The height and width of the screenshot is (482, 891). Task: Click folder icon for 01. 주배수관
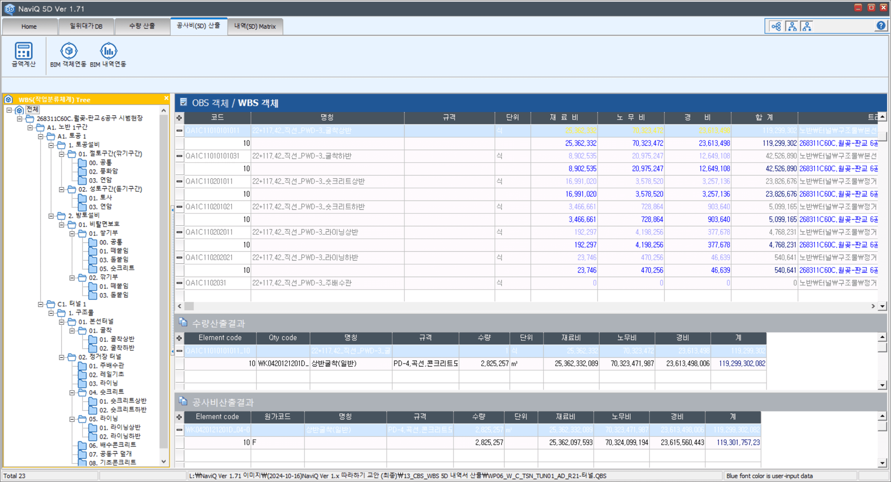82,366
